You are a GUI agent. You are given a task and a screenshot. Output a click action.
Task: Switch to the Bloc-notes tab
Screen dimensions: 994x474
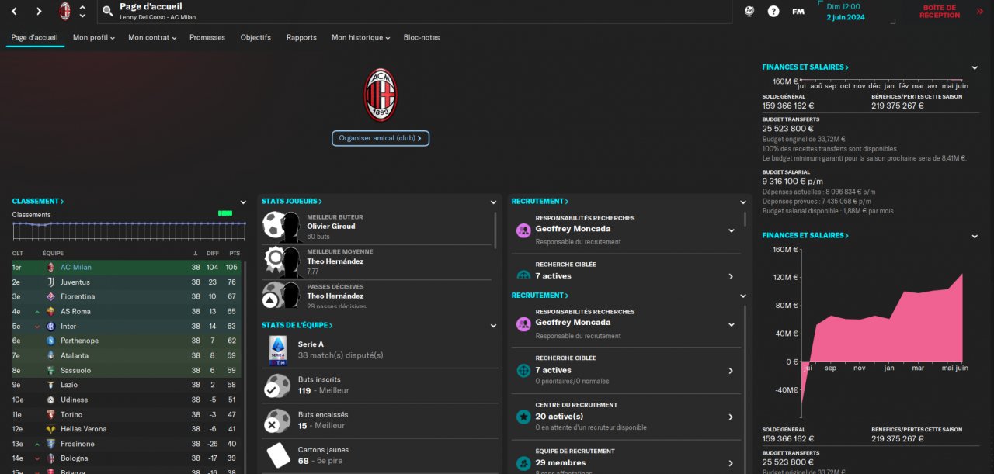coord(421,37)
